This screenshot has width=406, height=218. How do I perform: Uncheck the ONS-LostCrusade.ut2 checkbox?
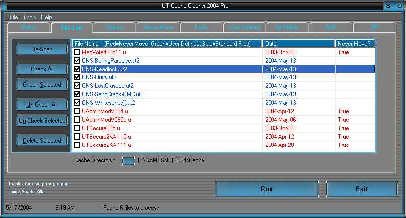tap(77, 86)
